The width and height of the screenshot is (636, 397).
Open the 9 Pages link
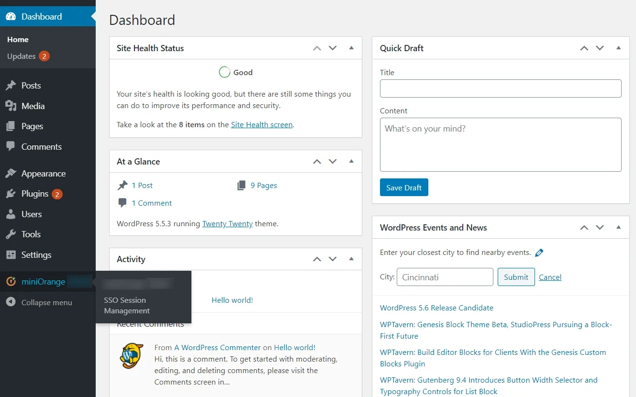click(264, 185)
